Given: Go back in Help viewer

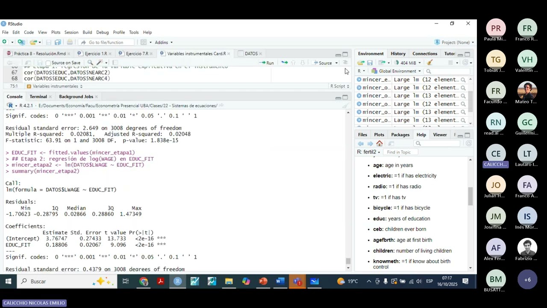Looking at the screenshot, I should tap(361, 144).
